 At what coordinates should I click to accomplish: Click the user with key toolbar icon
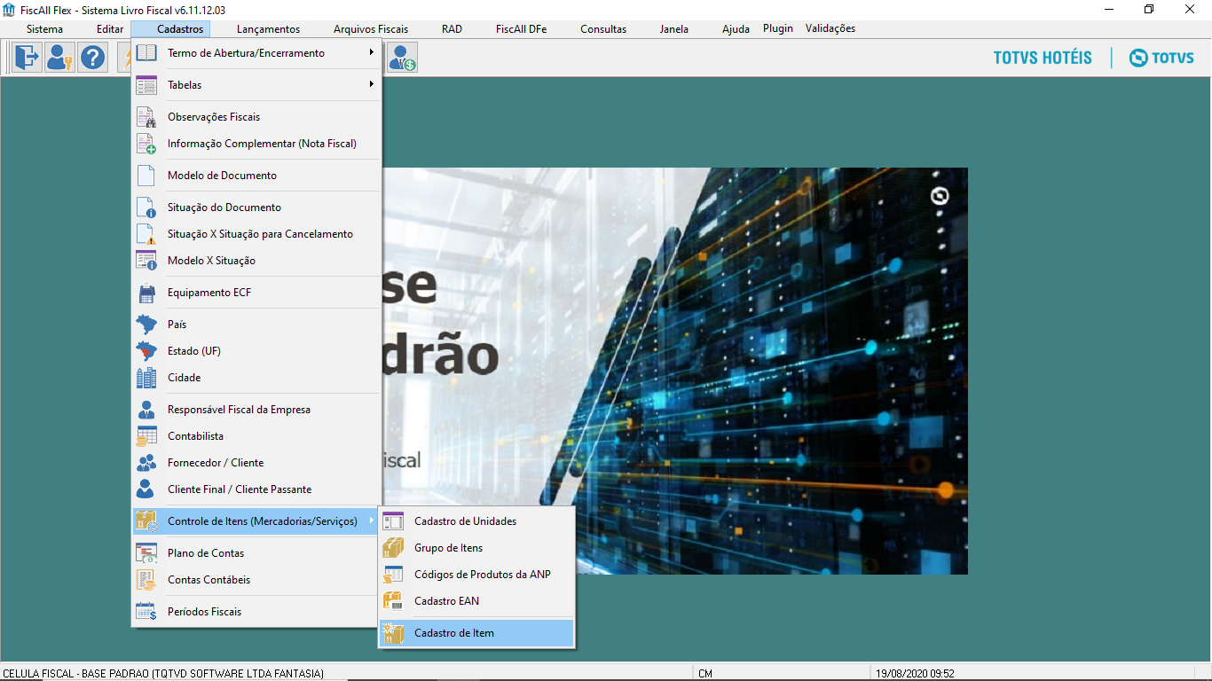coord(59,58)
